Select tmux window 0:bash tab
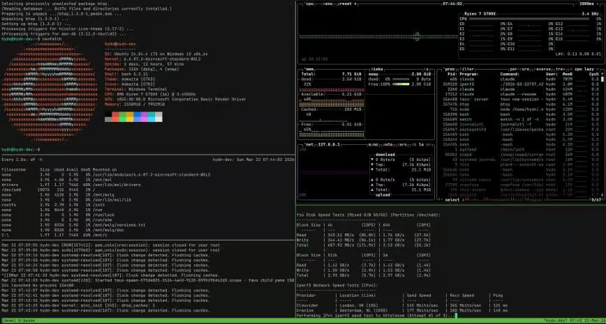Screen dimensions: 606x324 pyautogui.click(x=27, y=321)
